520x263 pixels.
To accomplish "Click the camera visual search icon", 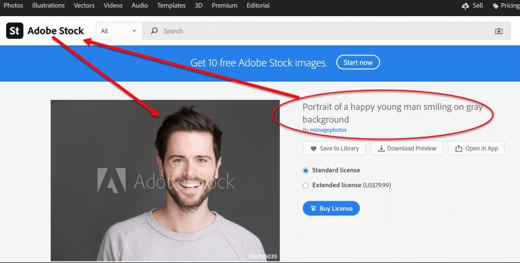I will [x=499, y=31].
